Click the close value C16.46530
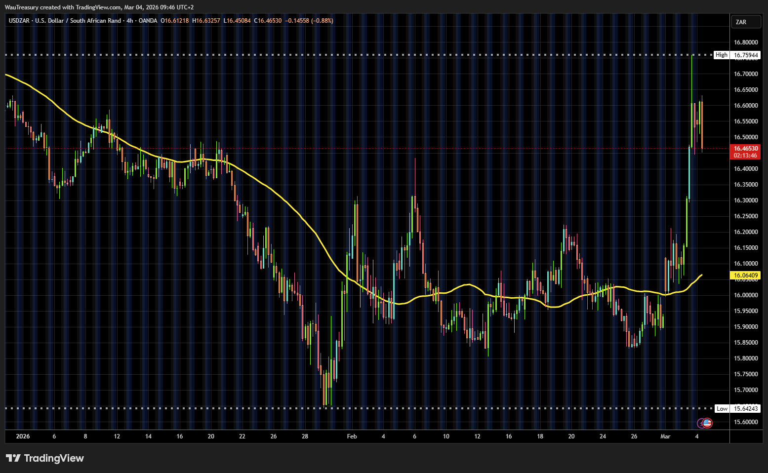This screenshot has height=473, width=768. (x=268, y=21)
